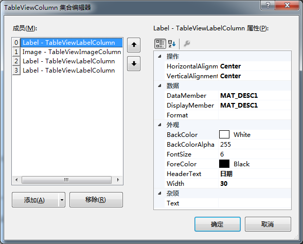
Task: Click the ForeColor Black swatch
Action: (224, 164)
